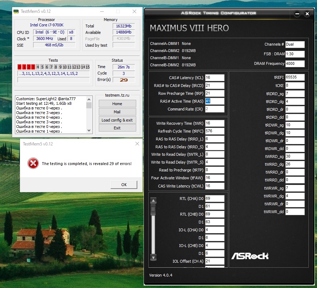
Task: Click Load config & exit button
Action: (x=117, y=120)
